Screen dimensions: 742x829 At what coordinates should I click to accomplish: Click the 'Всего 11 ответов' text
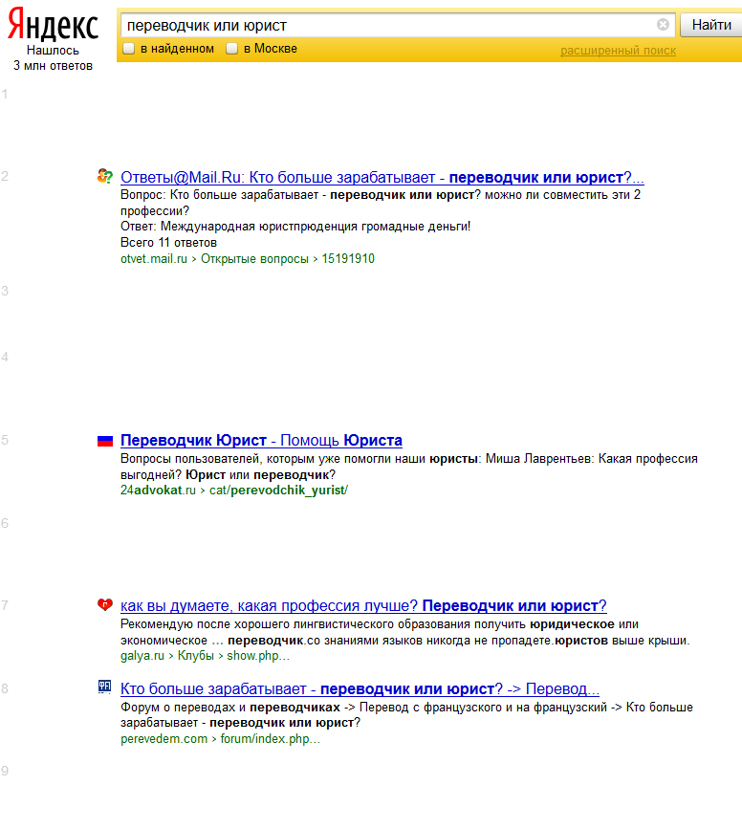(x=168, y=243)
